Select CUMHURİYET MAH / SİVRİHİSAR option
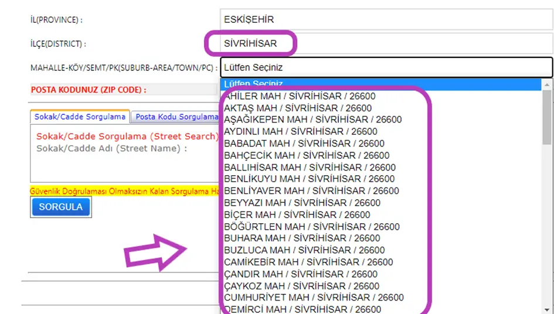Image resolution: width=554 pixels, height=314 pixels. (x=314, y=298)
